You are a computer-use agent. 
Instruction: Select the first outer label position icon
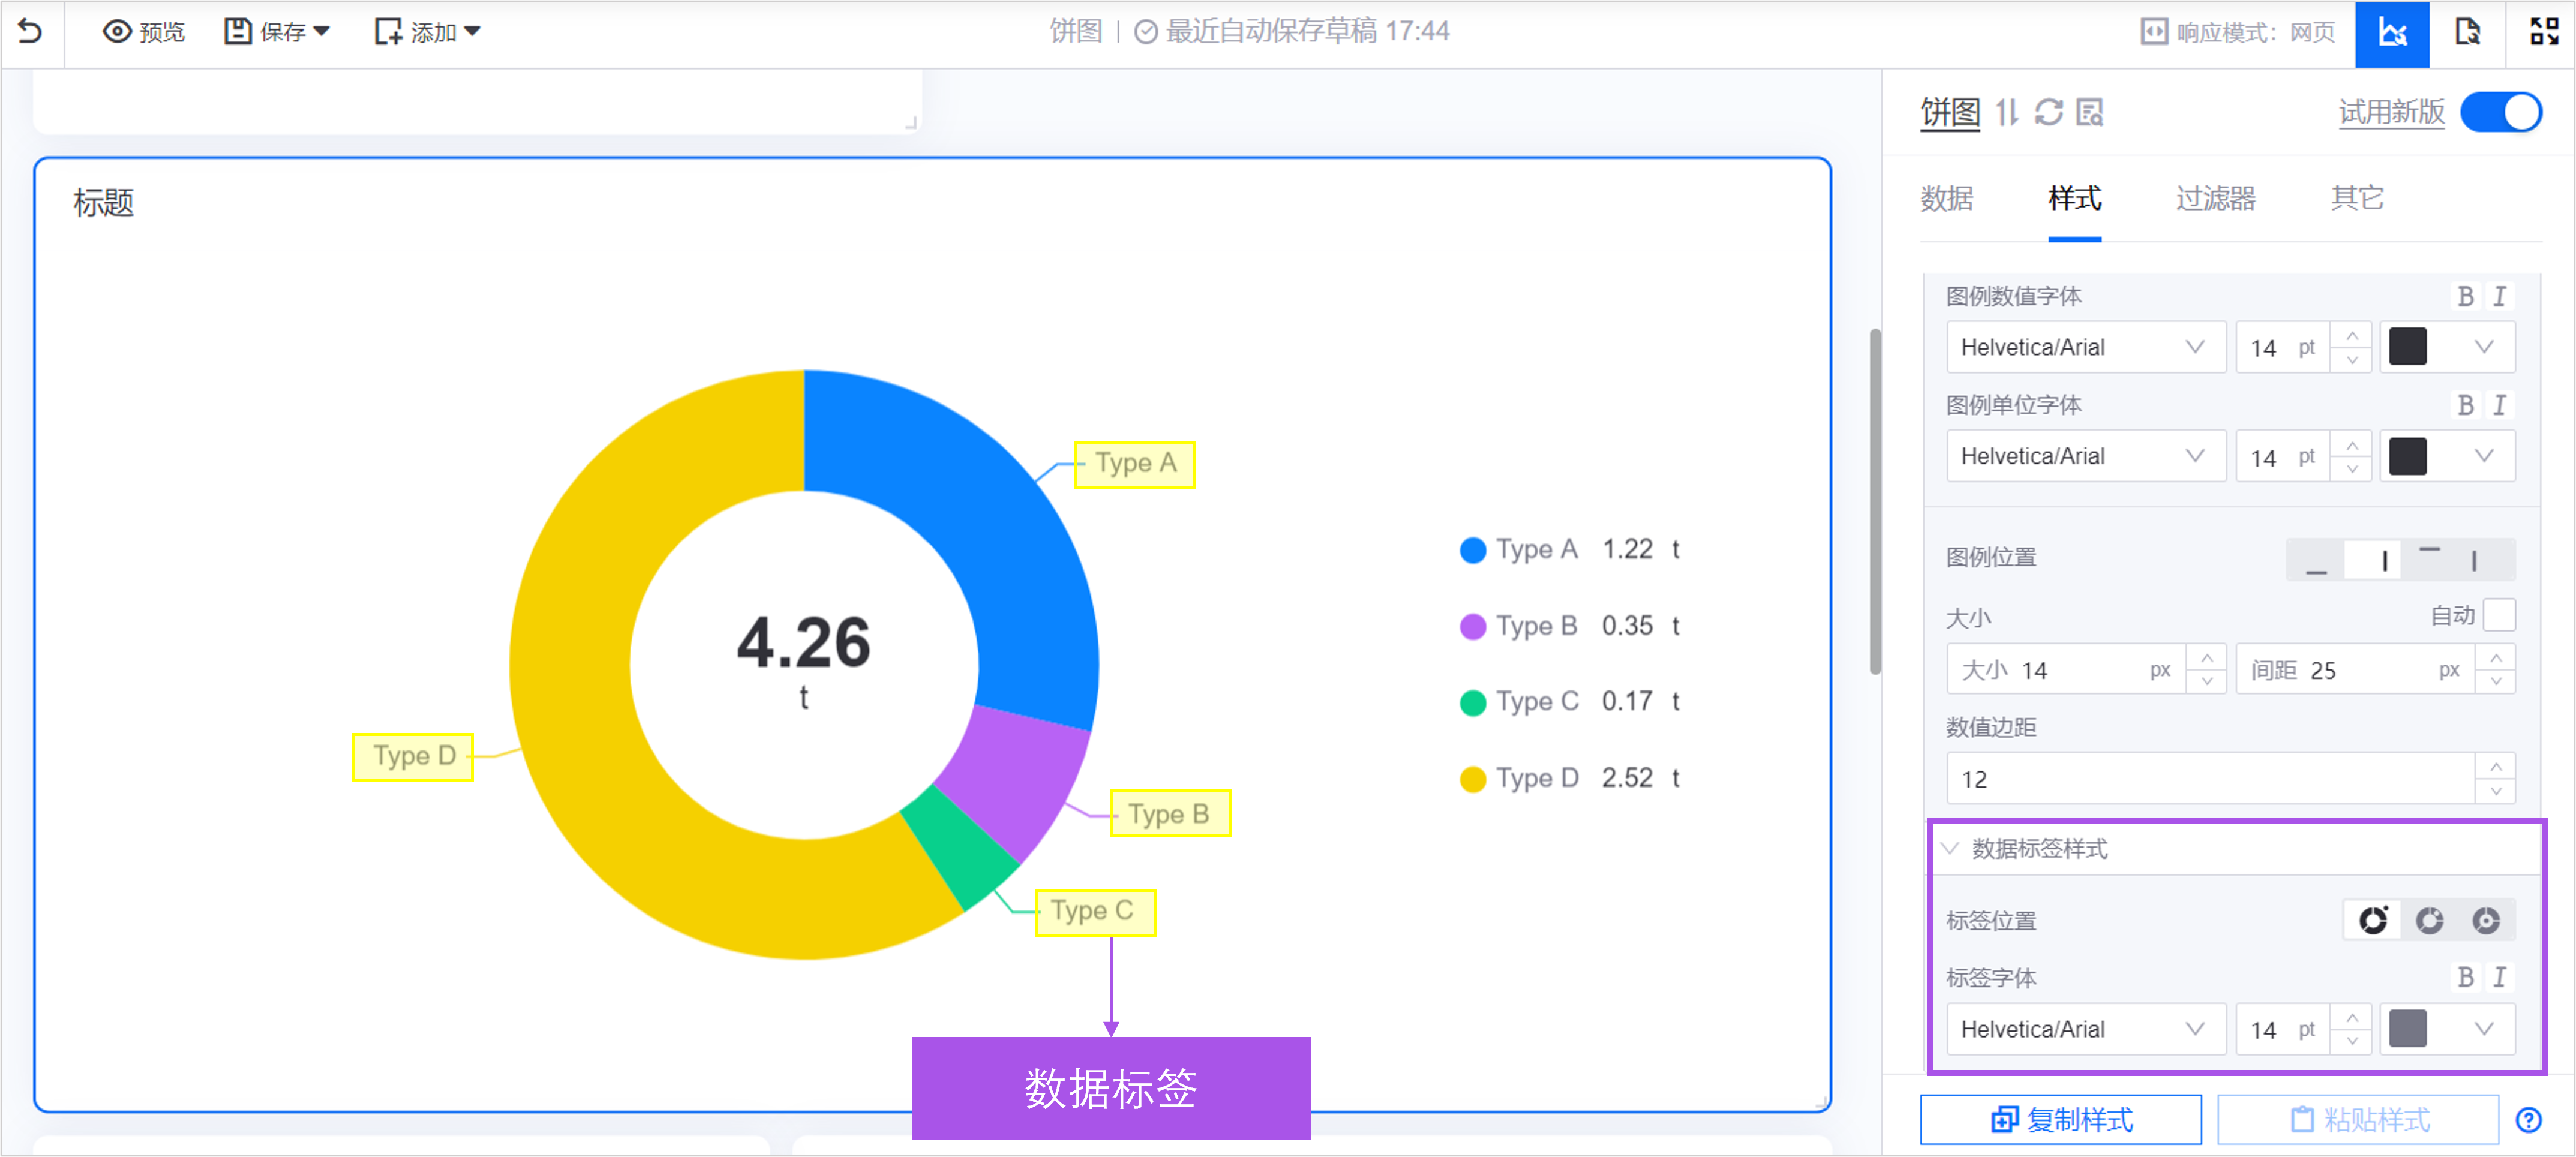(2373, 920)
